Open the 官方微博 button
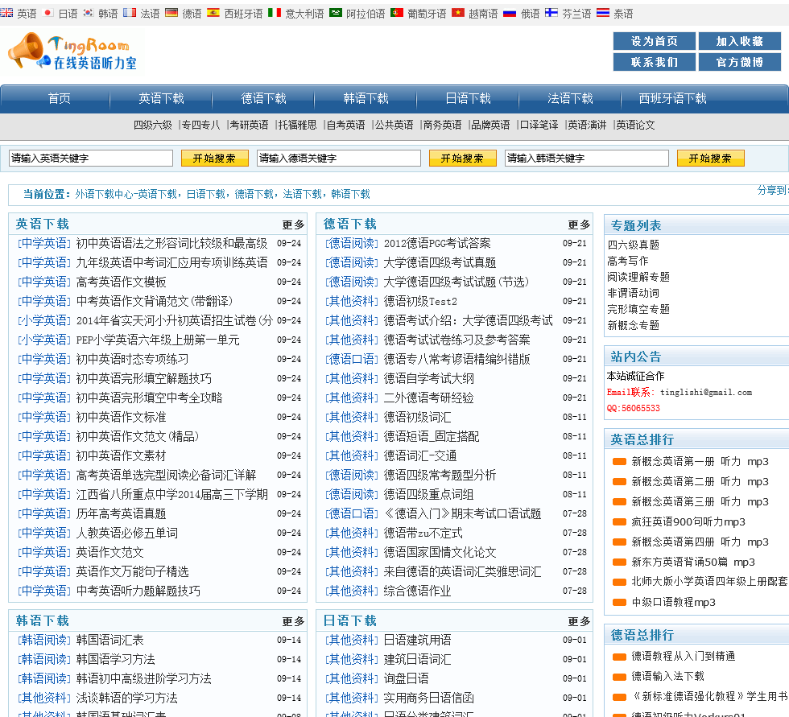Screen dimensions: 789x717 pos(740,62)
